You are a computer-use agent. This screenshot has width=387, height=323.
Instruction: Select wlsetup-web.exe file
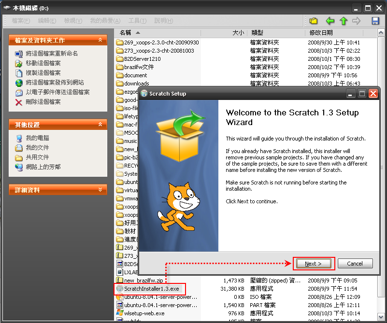tap(144, 313)
